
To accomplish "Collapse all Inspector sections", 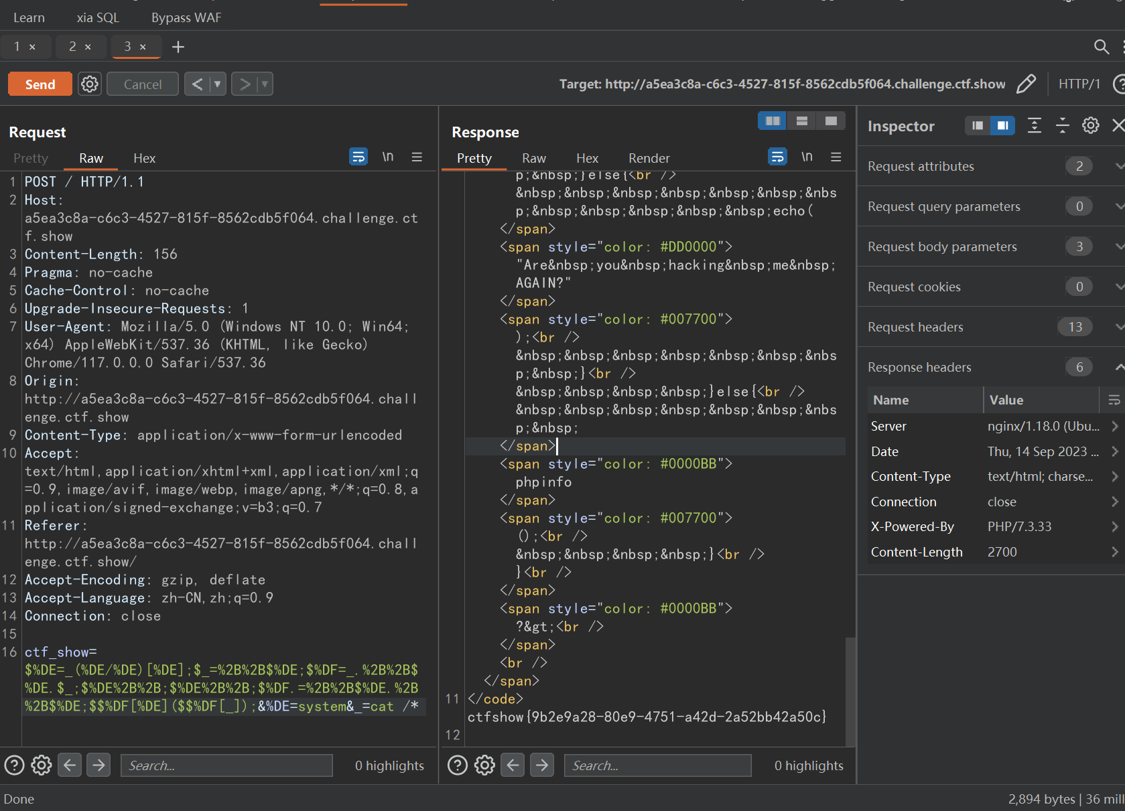I will (1063, 125).
